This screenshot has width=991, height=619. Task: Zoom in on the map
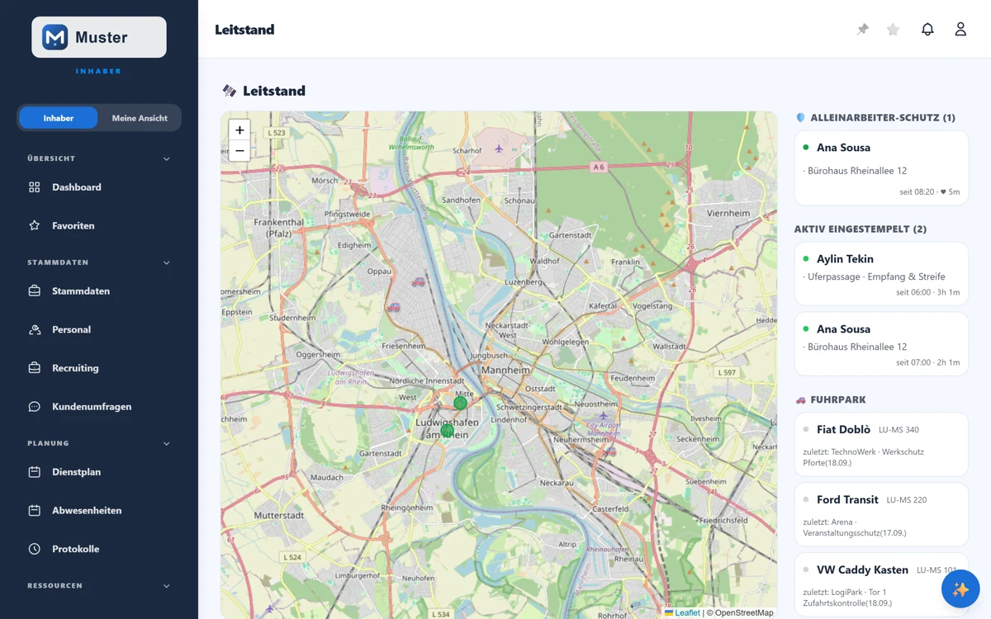point(239,130)
